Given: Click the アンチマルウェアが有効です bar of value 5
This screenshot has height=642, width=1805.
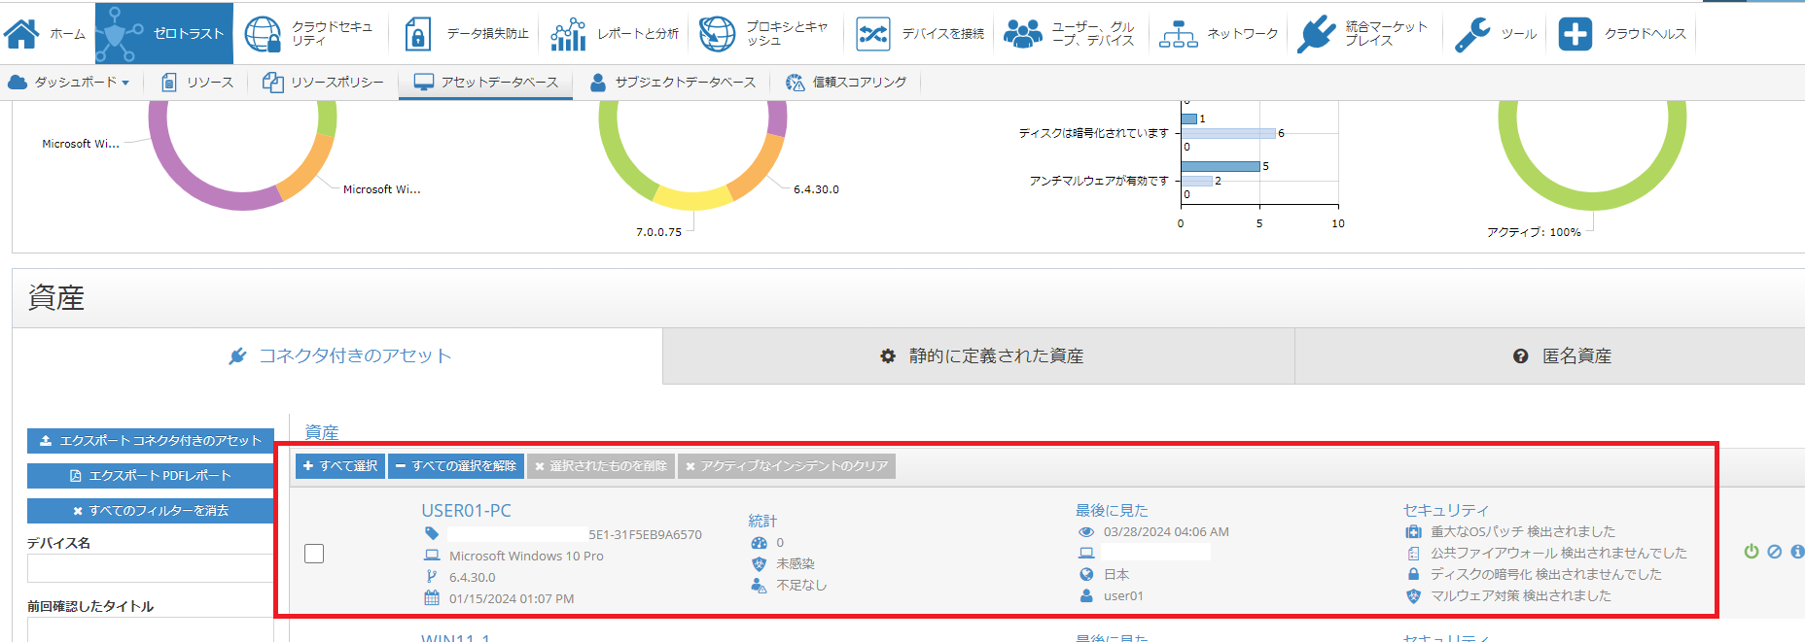Looking at the screenshot, I should click(1221, 166).
